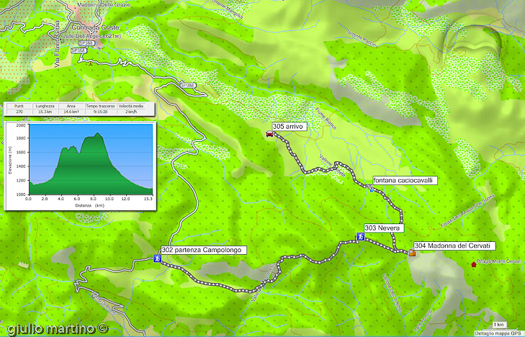
Task: Click the '14.6 km²' area value cell
Action: [71, 112]
